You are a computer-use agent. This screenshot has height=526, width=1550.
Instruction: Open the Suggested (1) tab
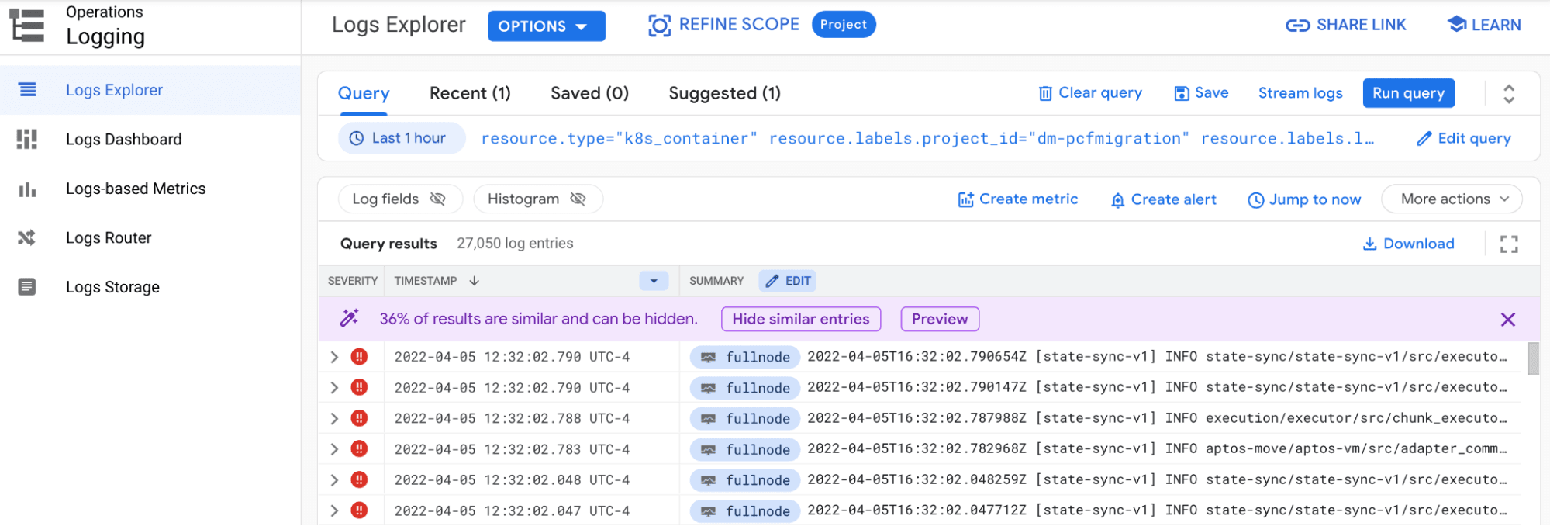click(x=724, y=94)
